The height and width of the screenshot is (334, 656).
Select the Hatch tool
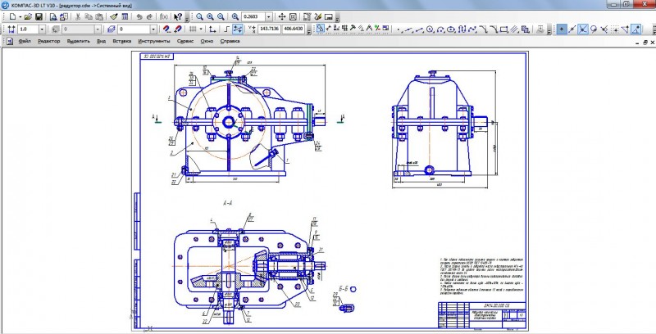point(515,29)
